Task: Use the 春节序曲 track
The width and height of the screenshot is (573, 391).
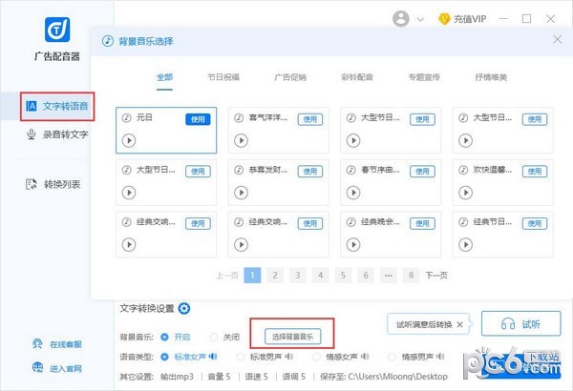Action: pos(422,172)
